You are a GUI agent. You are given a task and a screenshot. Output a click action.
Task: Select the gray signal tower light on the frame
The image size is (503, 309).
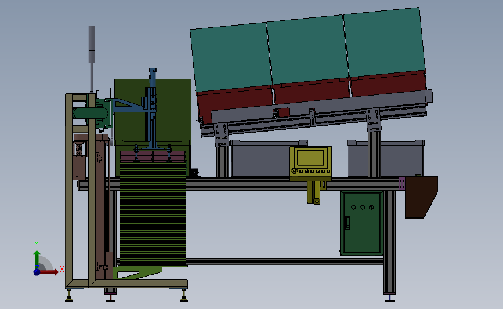[x=92, y=44]
